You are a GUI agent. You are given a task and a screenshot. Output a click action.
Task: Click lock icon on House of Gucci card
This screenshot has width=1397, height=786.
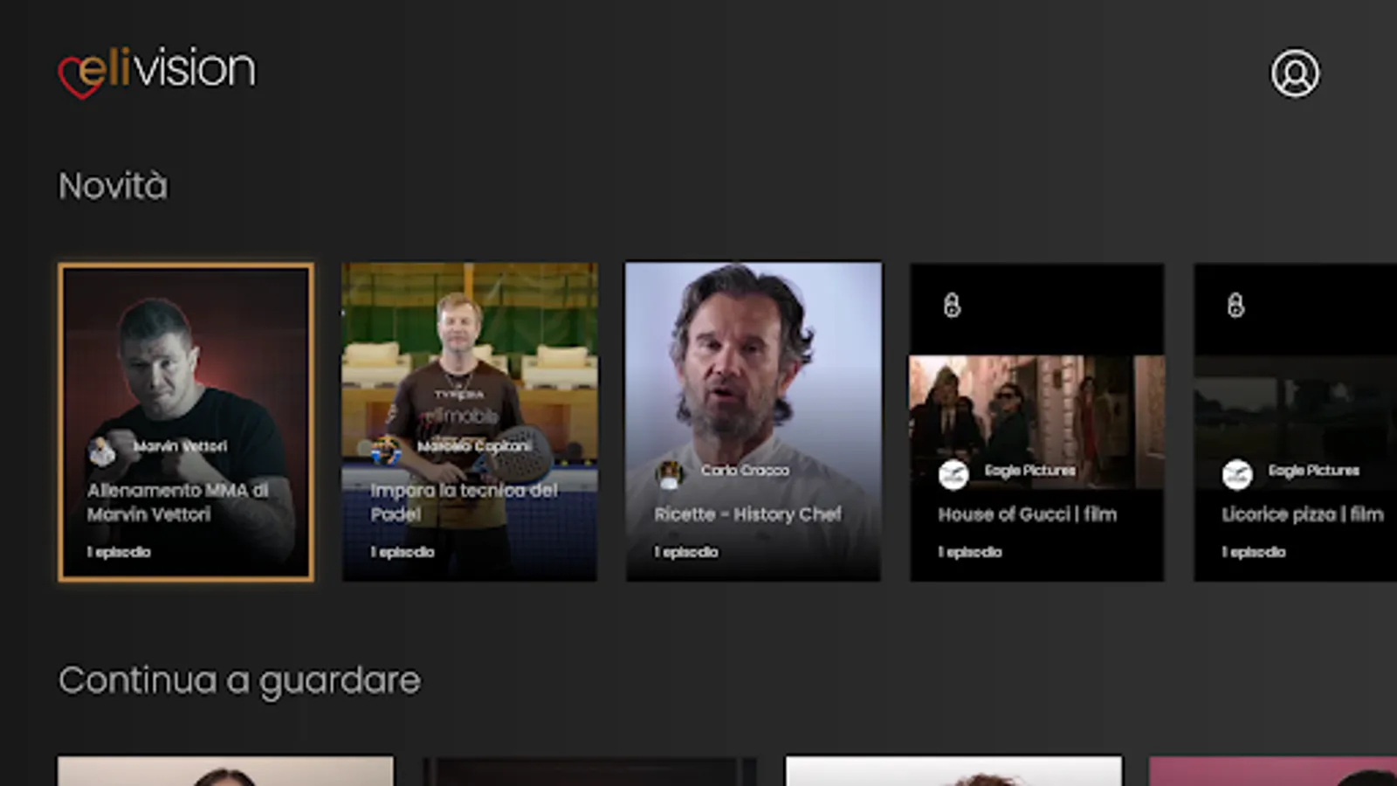[x=952, y=305]
